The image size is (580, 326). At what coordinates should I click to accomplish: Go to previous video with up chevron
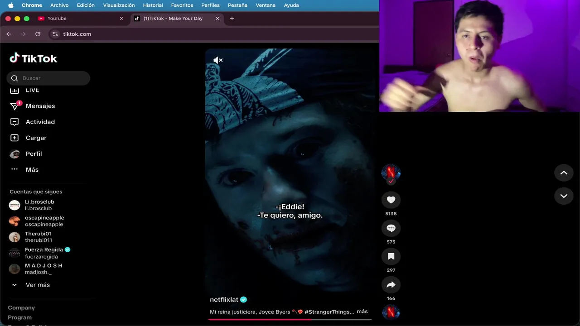[x=564, y=173]
